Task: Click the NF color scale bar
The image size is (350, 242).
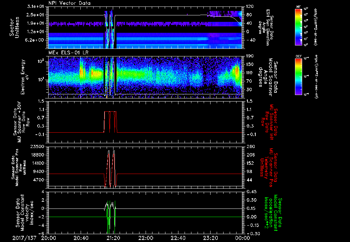Action: coord(298,27)
